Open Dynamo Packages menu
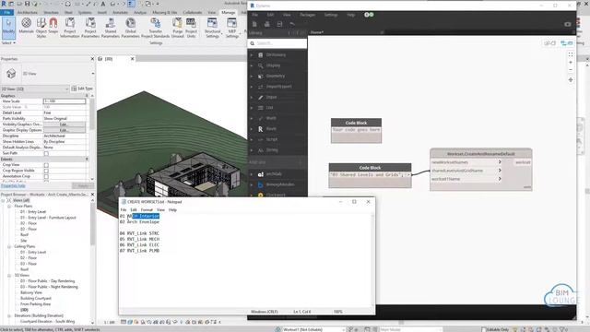This screenshot has width=590, height=332. point(307,15)
